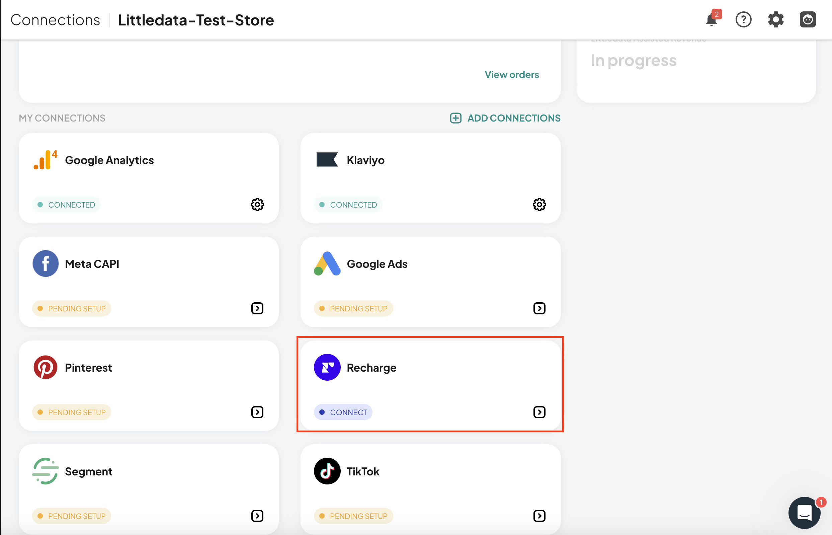Click the TikTok arrow button

pyautogui.click(x=539, y=516)
